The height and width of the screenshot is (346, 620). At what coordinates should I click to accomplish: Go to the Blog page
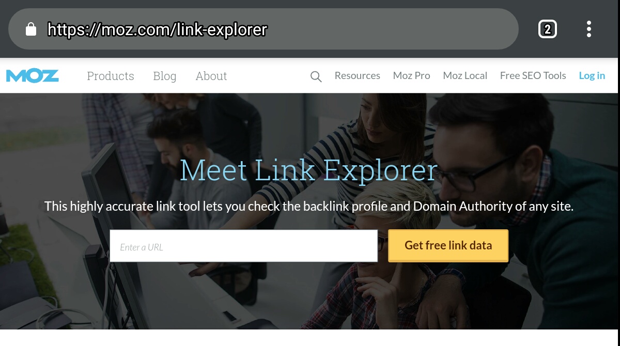click(165, 76)
